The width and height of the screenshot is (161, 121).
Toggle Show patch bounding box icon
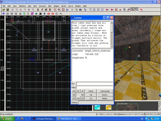pos(116,10)
